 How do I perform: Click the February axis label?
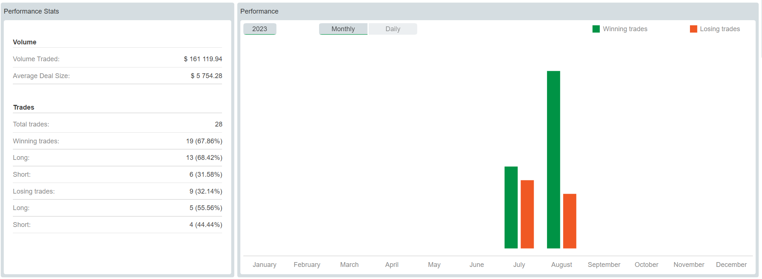click(x=307, y=265)
